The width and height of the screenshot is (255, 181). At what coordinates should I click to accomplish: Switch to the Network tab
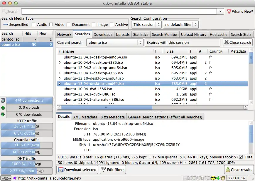click(64, 35)
